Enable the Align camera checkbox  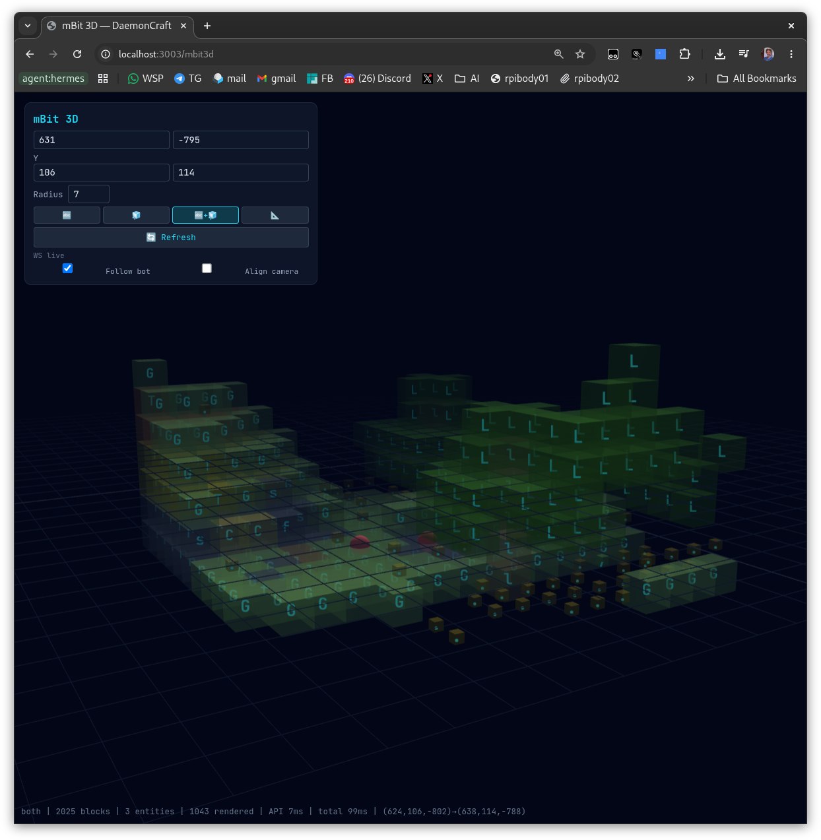(207, 268)
